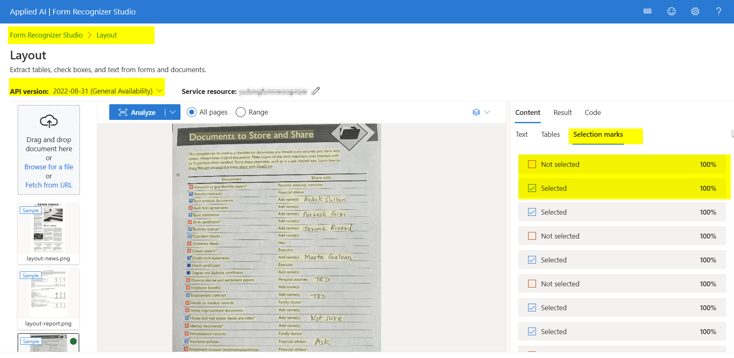Edit service resource with pencil icon
Screen dimensions: 734x358
(x=316, y=91)
